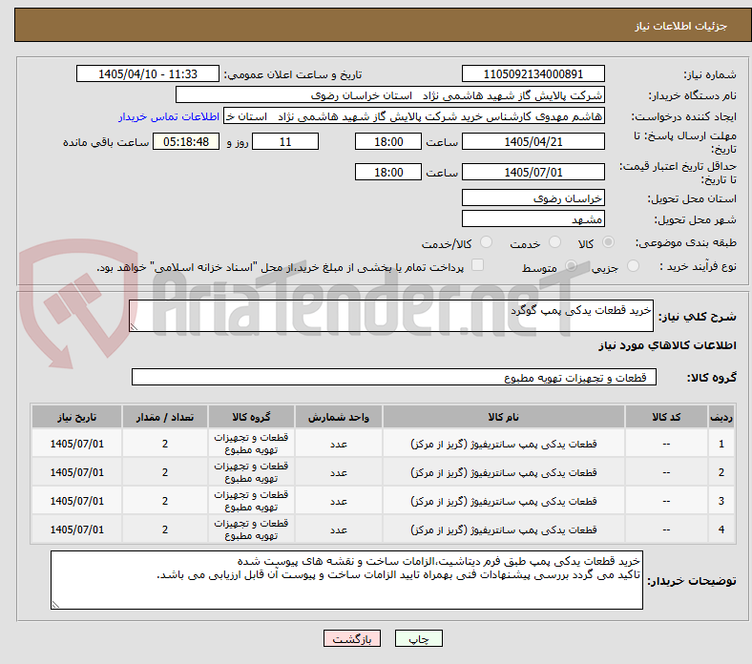
Task: Click the quantity cell in row 3
Action: [165, 502]
